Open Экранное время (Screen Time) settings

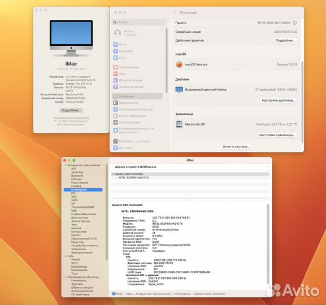128,86
